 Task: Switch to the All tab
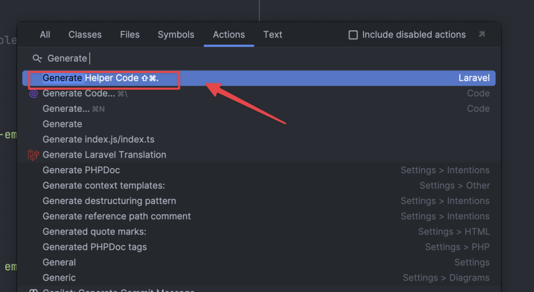point(45,35)
